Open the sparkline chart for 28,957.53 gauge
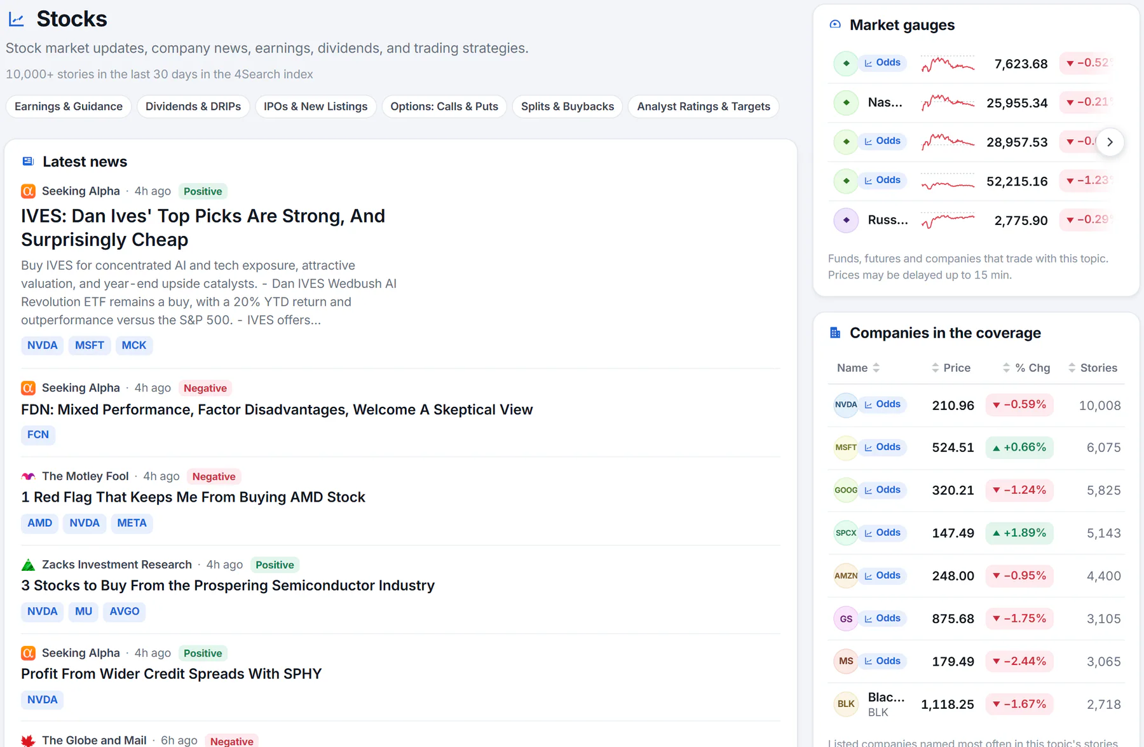 [948, 142]
